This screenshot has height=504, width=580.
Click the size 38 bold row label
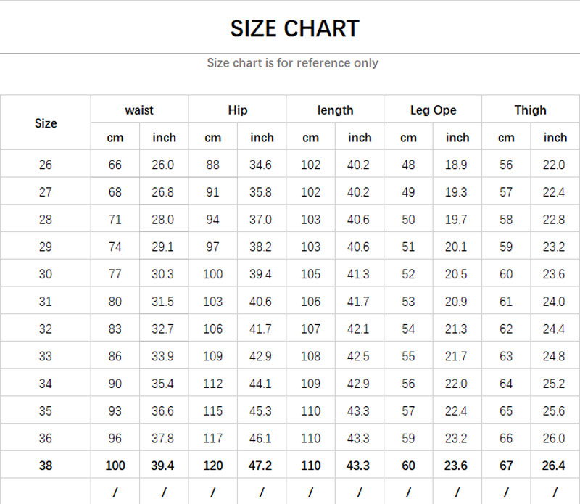(46, 466)
